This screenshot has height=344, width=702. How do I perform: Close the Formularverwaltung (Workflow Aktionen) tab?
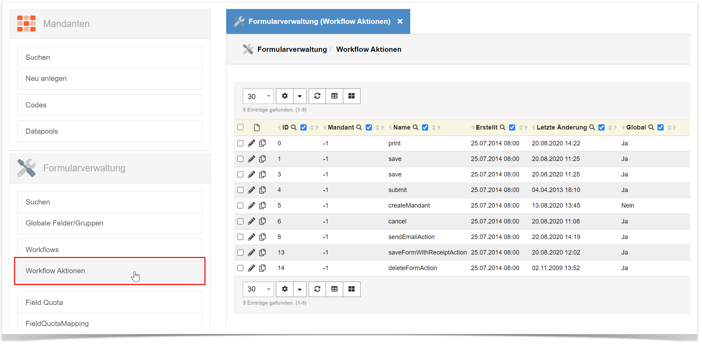point(400,21)
